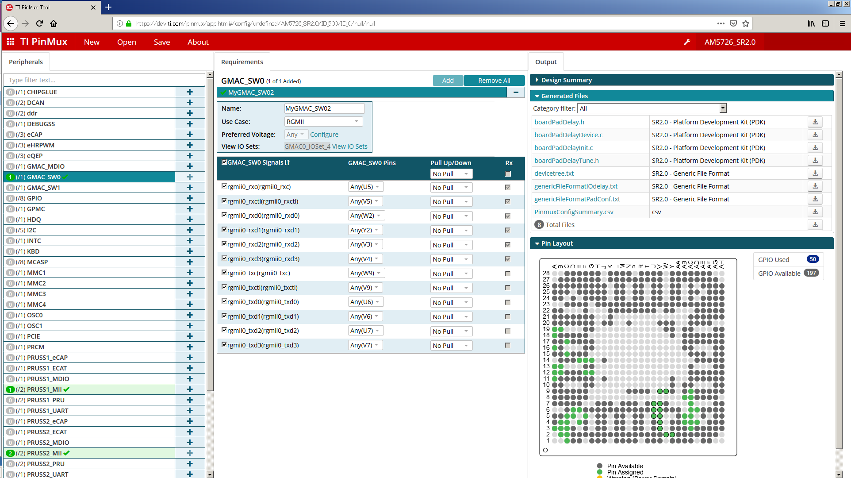Image resolution: width=851 pixels, height=478 pixels.
Task: Click the Name field MyGMAC_SW02
Action: [324, 108]
